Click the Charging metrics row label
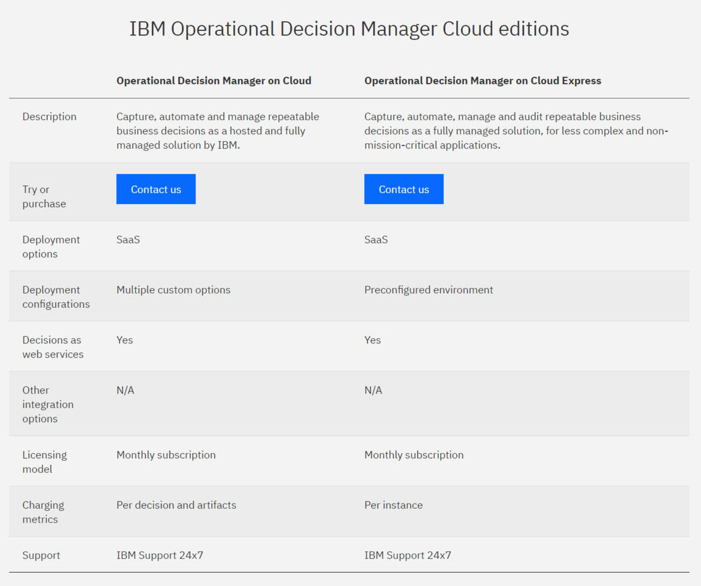The width and height of the screenshot is (701, 586). pyautogui.click(x=43, y=511)
